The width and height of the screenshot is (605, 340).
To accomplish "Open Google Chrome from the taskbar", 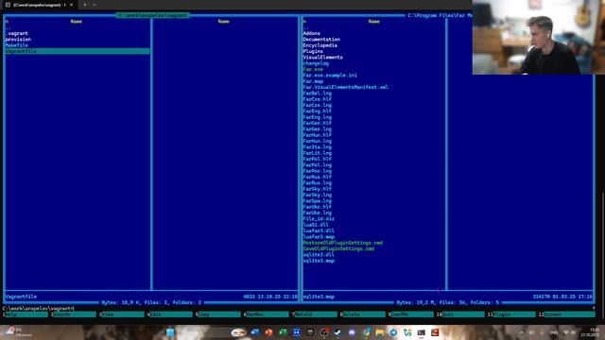I will pyautogui.click(x=366, y=332).
